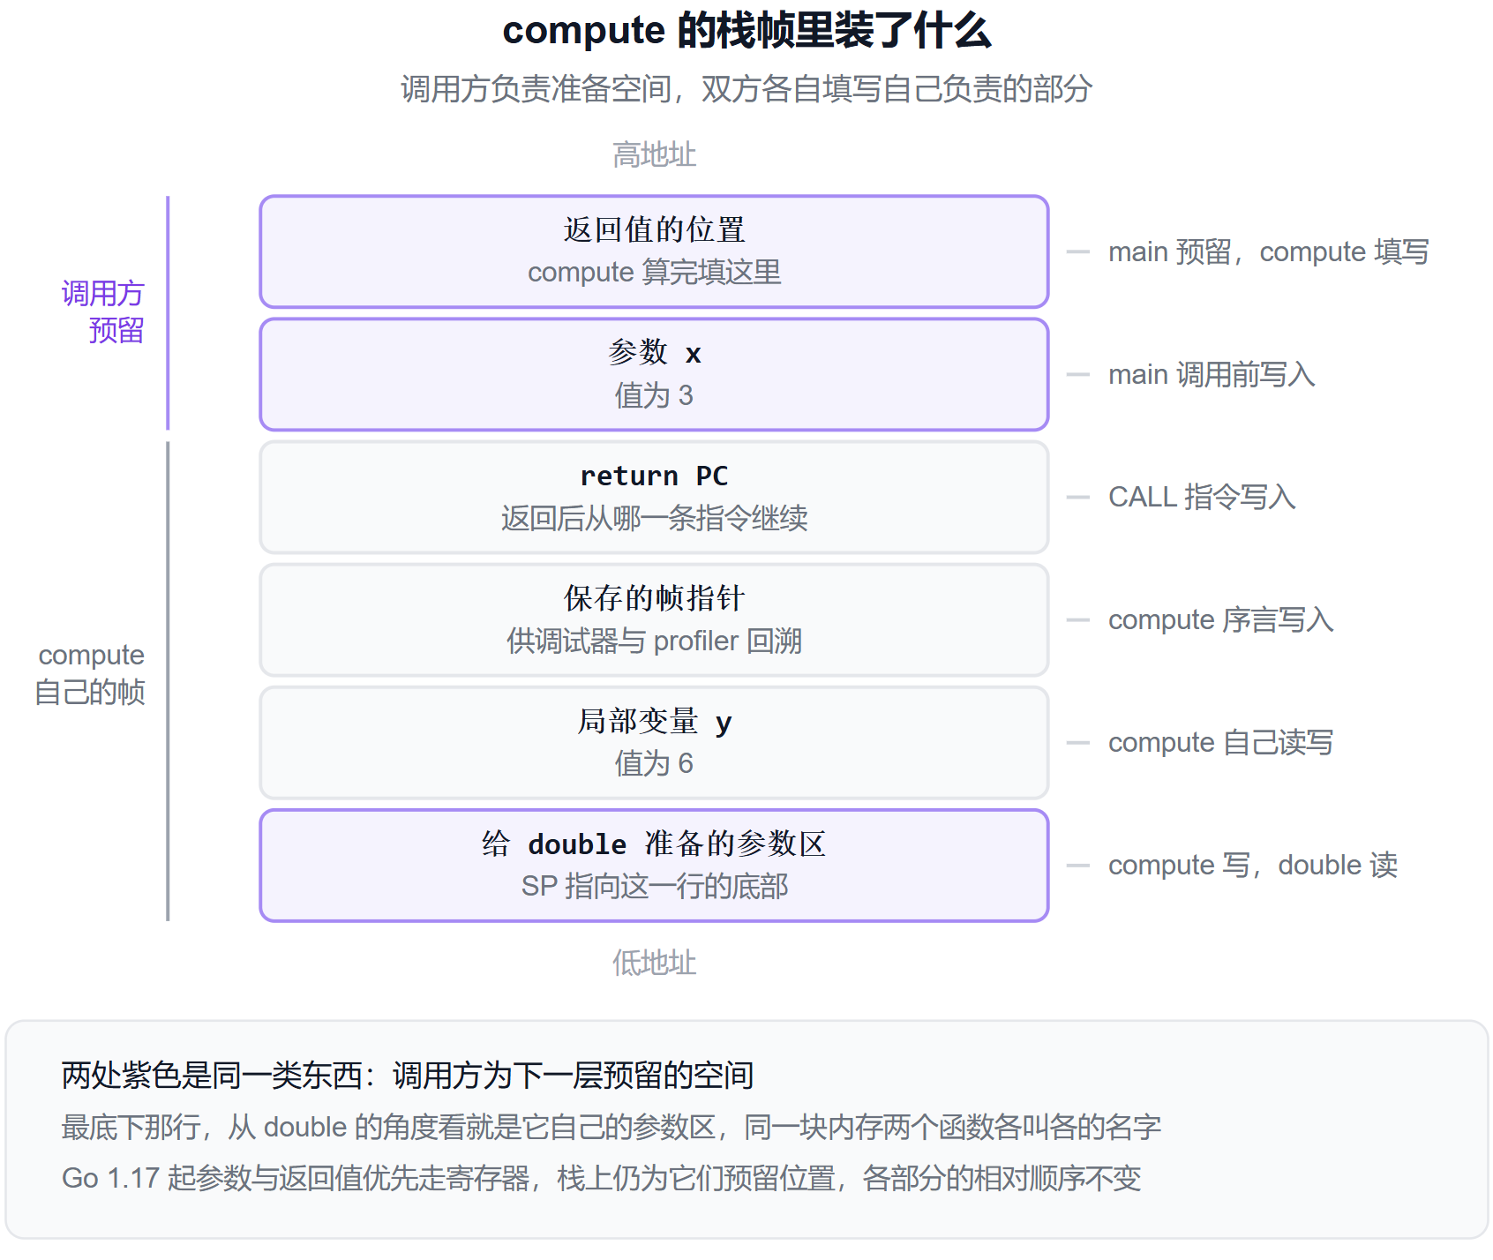
Task: Click the compute 写，double 读 annotation
Action: click(1253, 865)
